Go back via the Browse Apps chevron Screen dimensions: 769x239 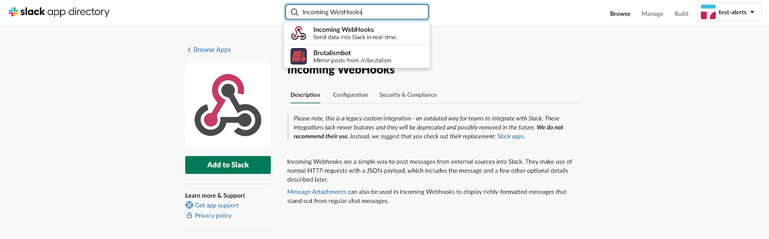pos(189,50)
